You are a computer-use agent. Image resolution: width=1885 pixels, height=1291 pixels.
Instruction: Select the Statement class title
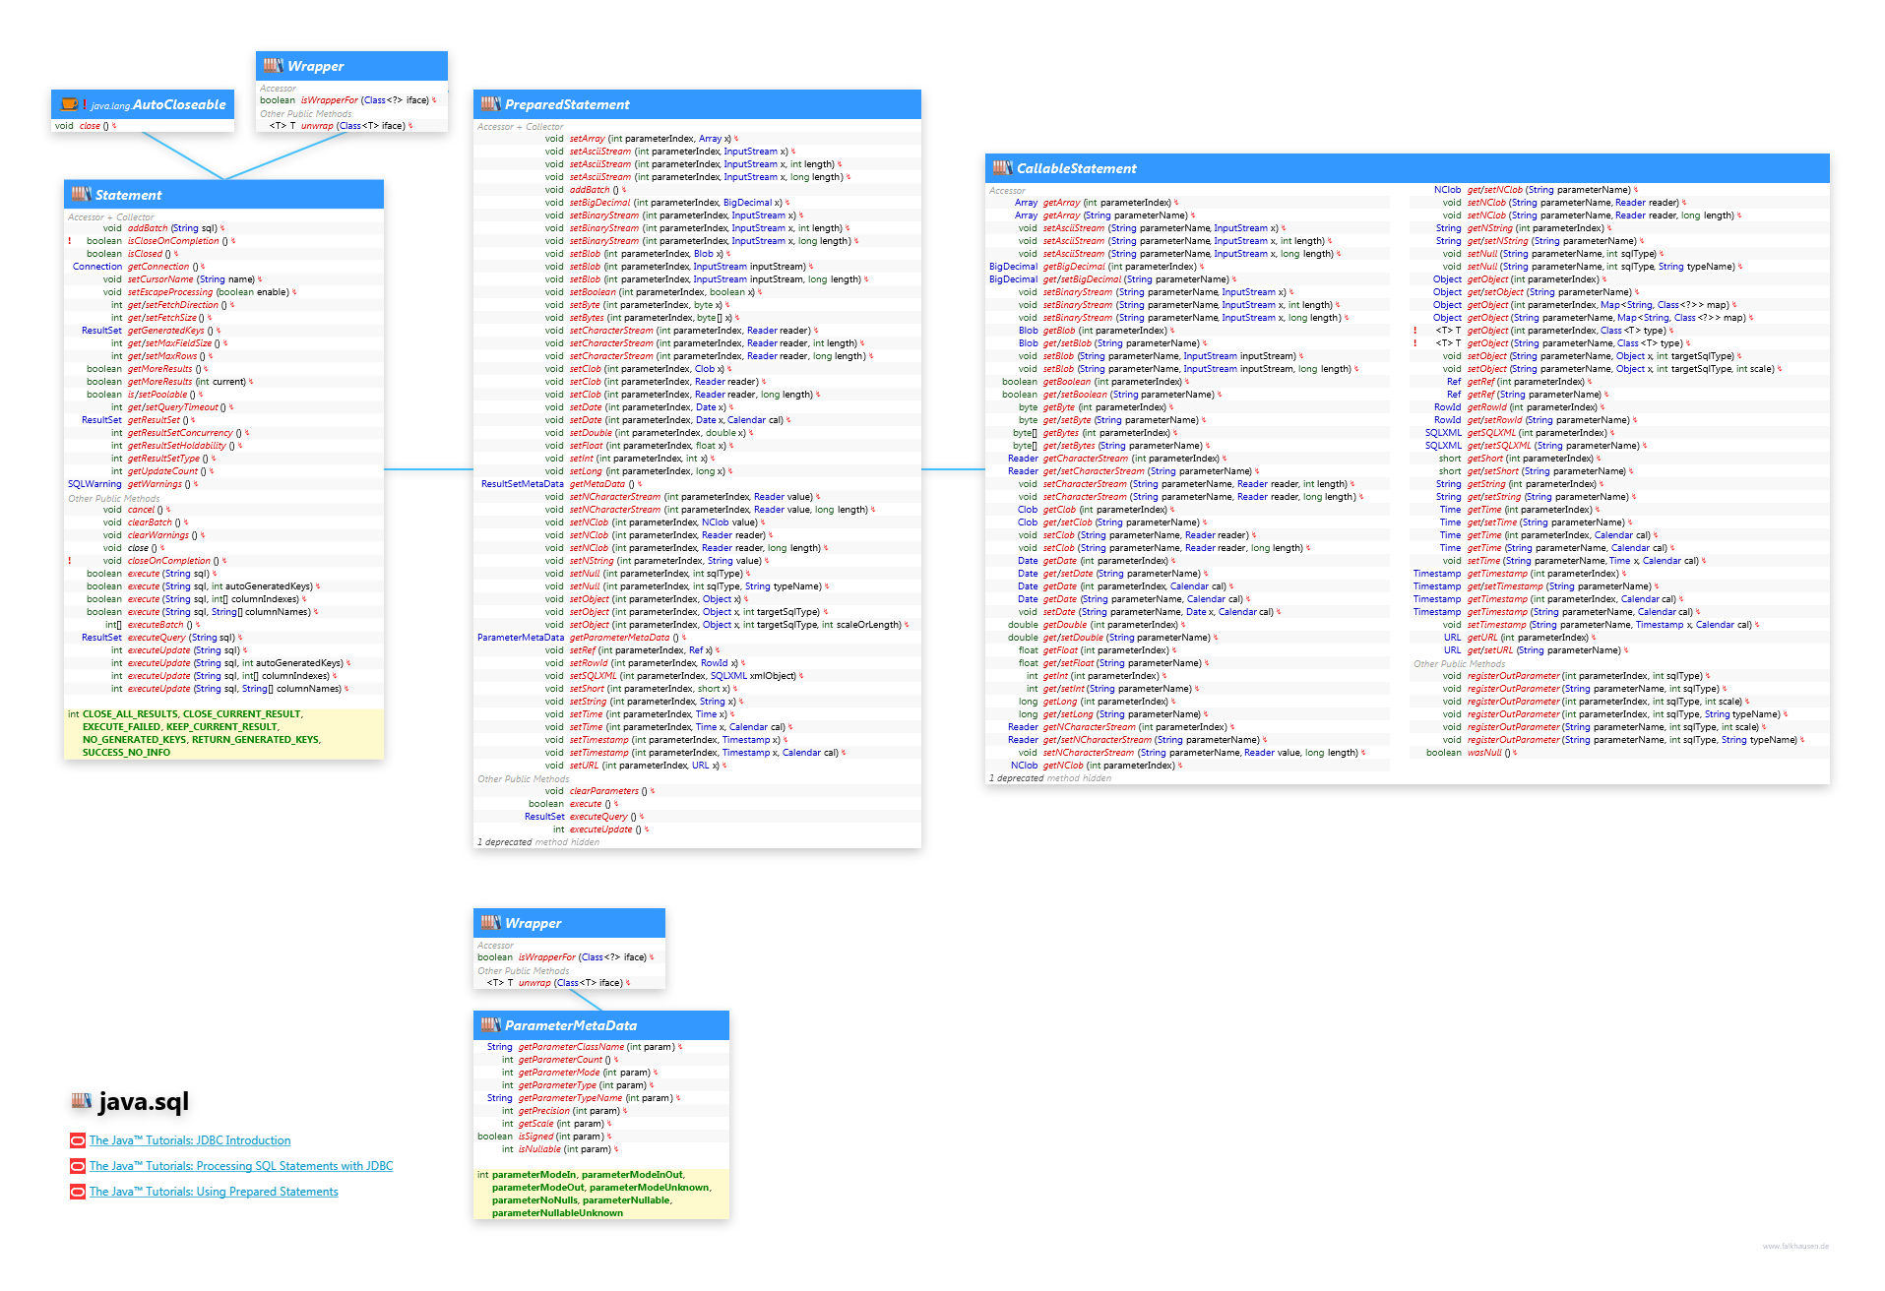128,195
